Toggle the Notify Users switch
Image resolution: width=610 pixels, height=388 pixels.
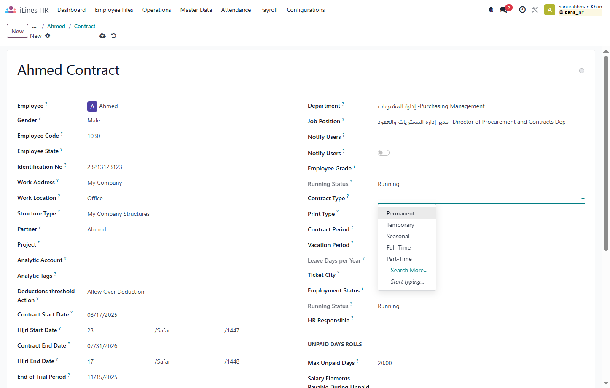(384, 153)
